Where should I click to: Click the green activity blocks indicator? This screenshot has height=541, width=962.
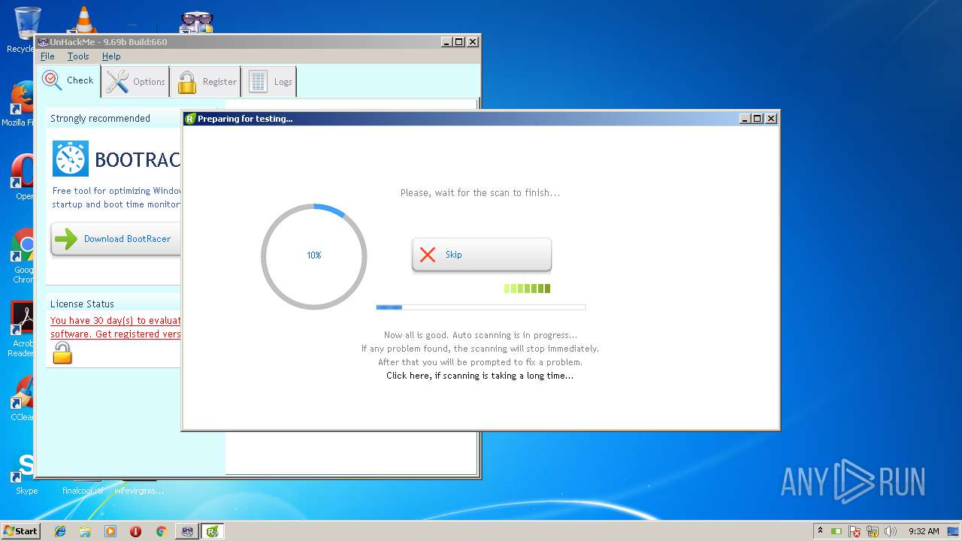pos(527,289)
